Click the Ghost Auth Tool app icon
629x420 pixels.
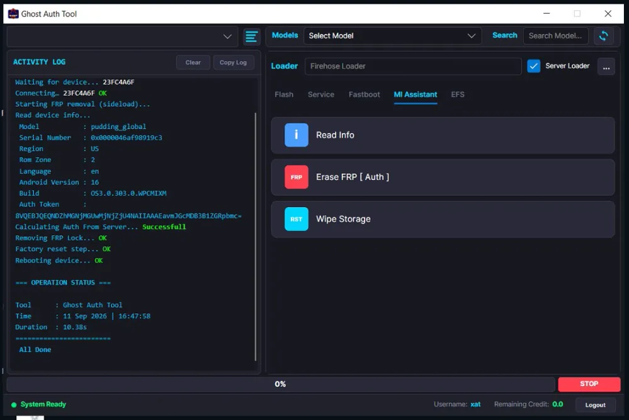pos(13,14)
